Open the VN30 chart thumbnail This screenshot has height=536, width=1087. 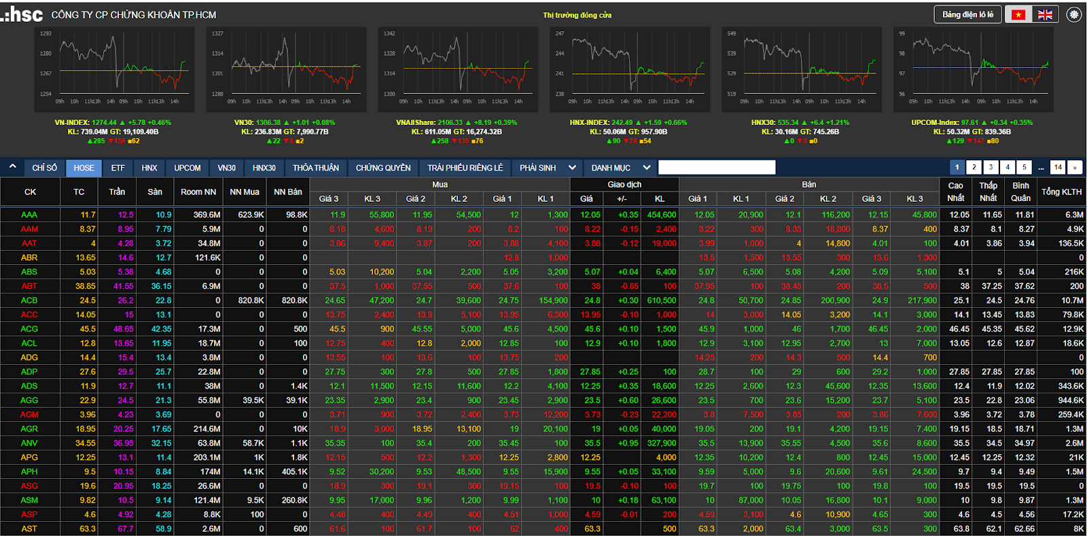click(286, 69)
